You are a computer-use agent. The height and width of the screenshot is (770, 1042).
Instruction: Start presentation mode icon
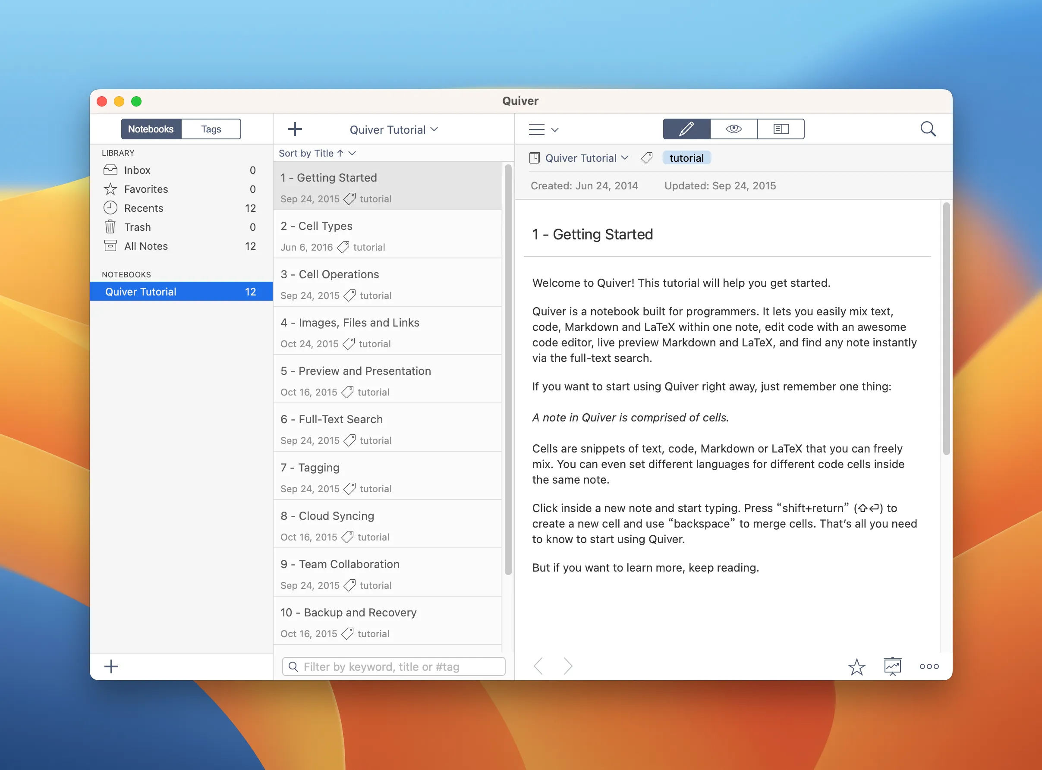click(892, 666)
